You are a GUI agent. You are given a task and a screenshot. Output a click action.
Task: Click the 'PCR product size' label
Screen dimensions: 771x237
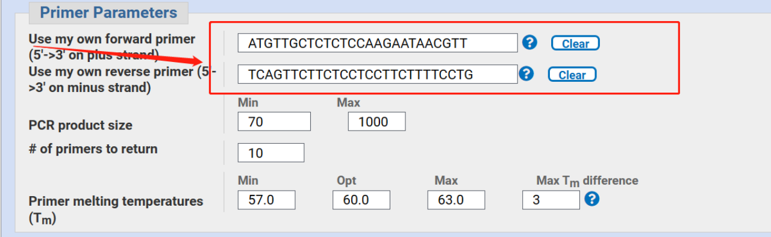coord(80,126)
